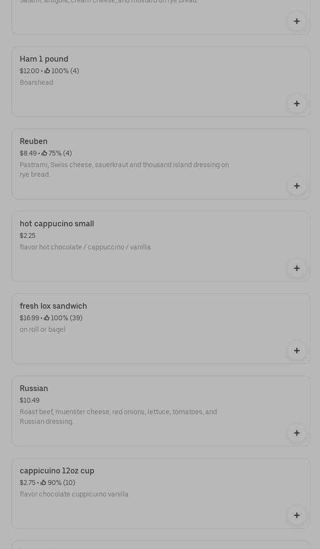
Task: Open fresh lox sandwich item details
Action: point(53,306)
